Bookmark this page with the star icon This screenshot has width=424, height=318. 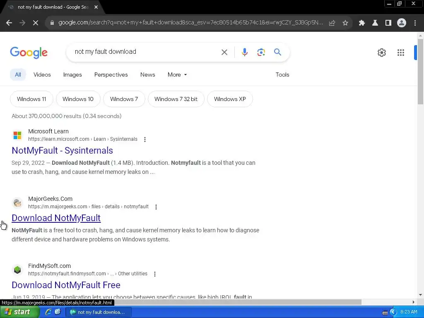pyautogui.click(x=345, y=23)
